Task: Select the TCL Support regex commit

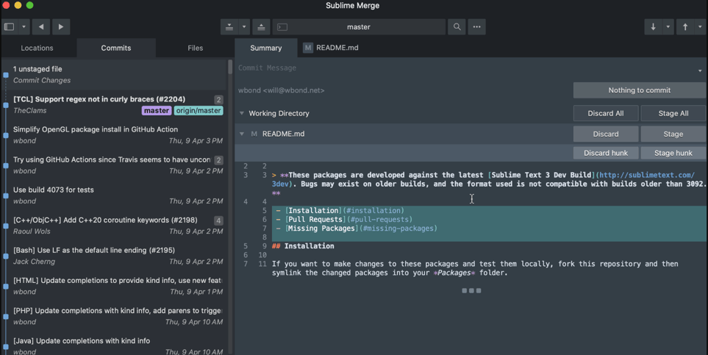Action: click(114, 105)
